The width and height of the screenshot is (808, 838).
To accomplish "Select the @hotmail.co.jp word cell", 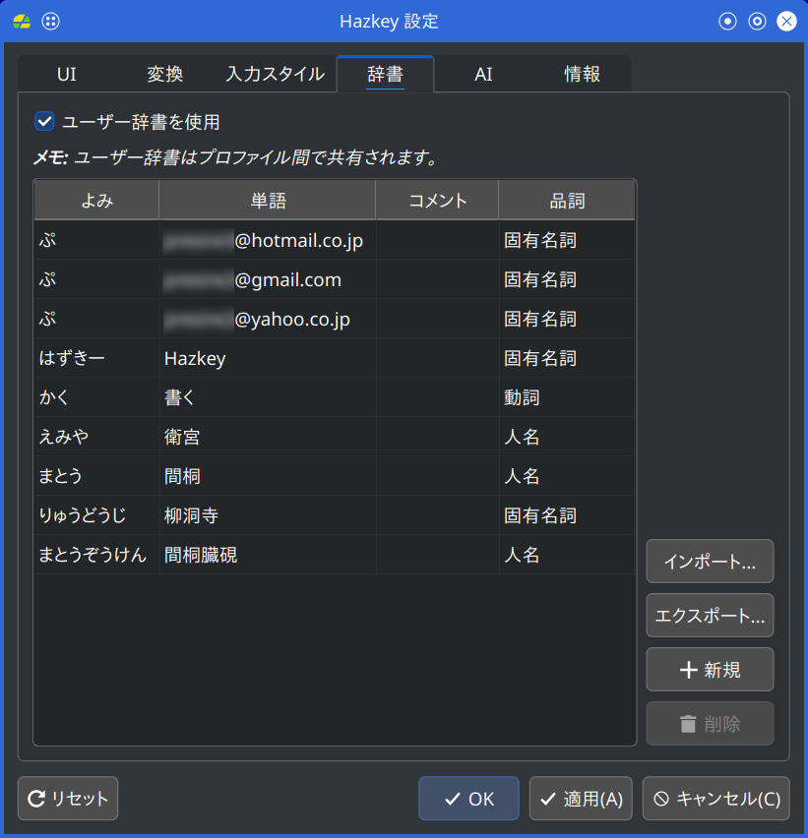I will click(268, 241).
